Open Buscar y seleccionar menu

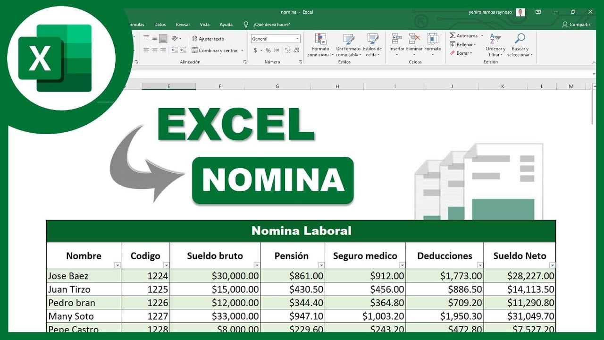pos(520,45)
